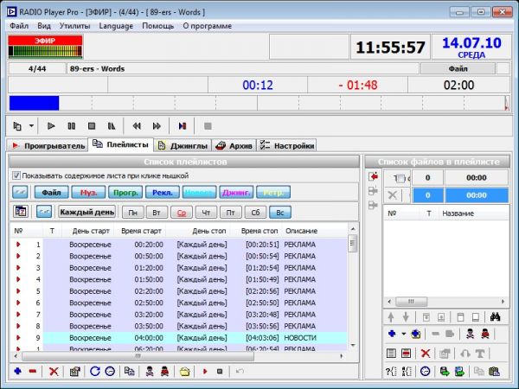Viewport: 519px width, 389px height.
Task: Click the Муз. filter button
Action: point(89,193)
